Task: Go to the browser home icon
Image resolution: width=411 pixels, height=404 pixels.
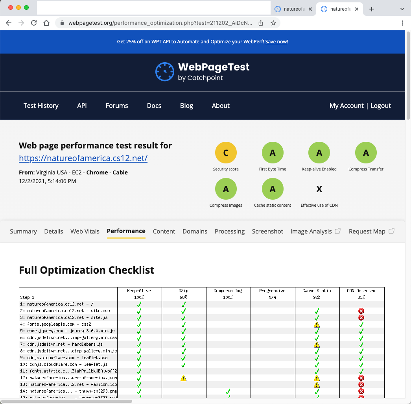Action: click(x=46, y=23)
